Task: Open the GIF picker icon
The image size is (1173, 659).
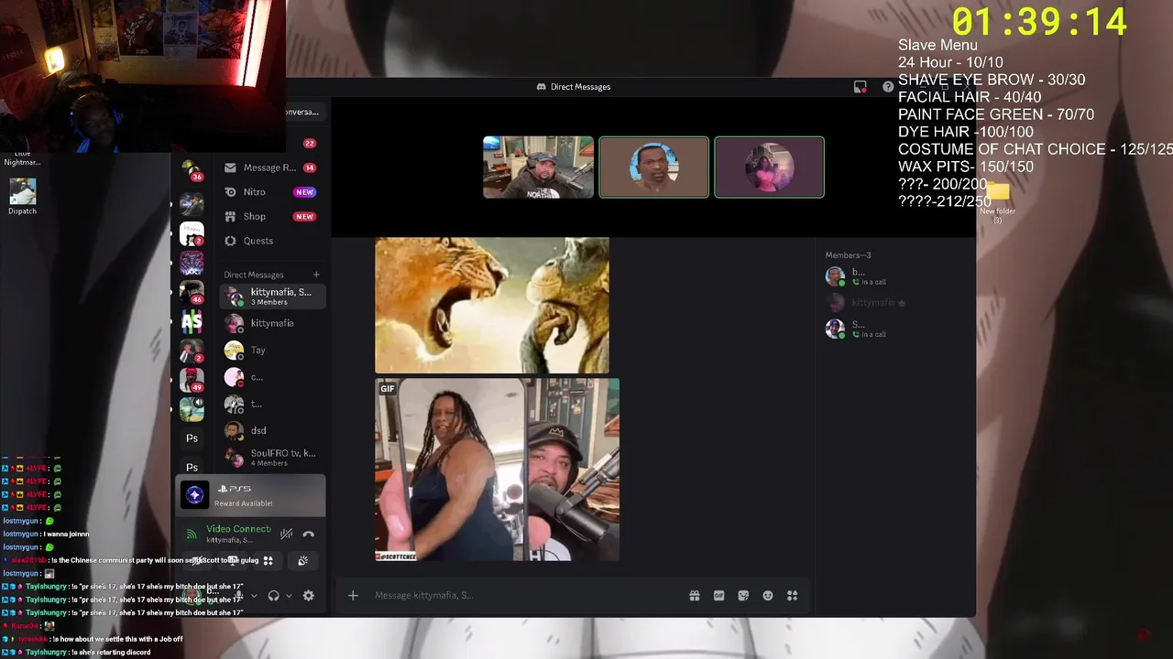Action: click(719, 596)
